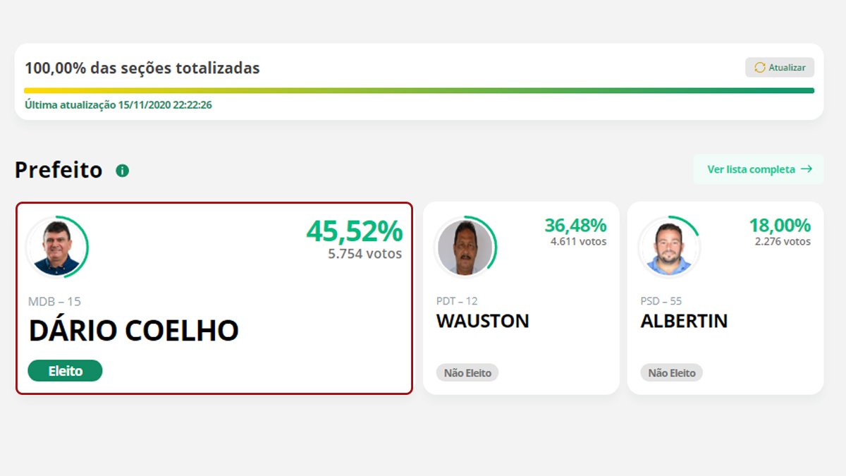Image resolution: width=846 pixels, height=476 pixels.
Task: Open Albertin's candidate photo
Action: point(669,248)
